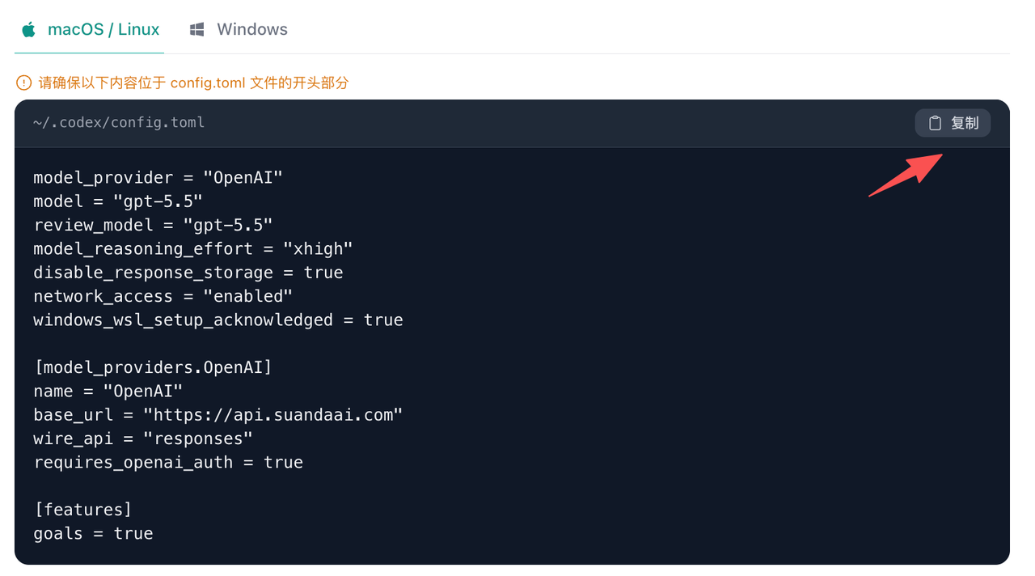Click the ~/.codex/config.toml file path header
This screenshot has height=576, width=1035.
point(119,123)
